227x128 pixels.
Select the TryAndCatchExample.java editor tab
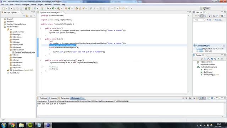coord(50,12)
